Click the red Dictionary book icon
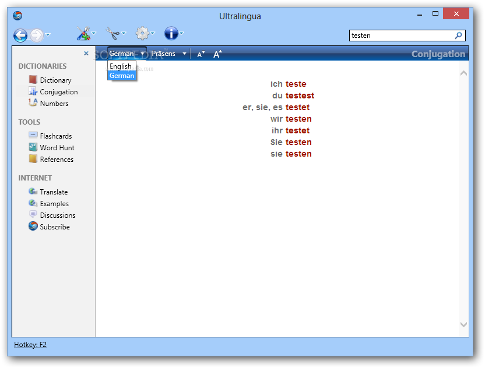The width and height of the screenshot is (485, 368). (x=33, y=80)
